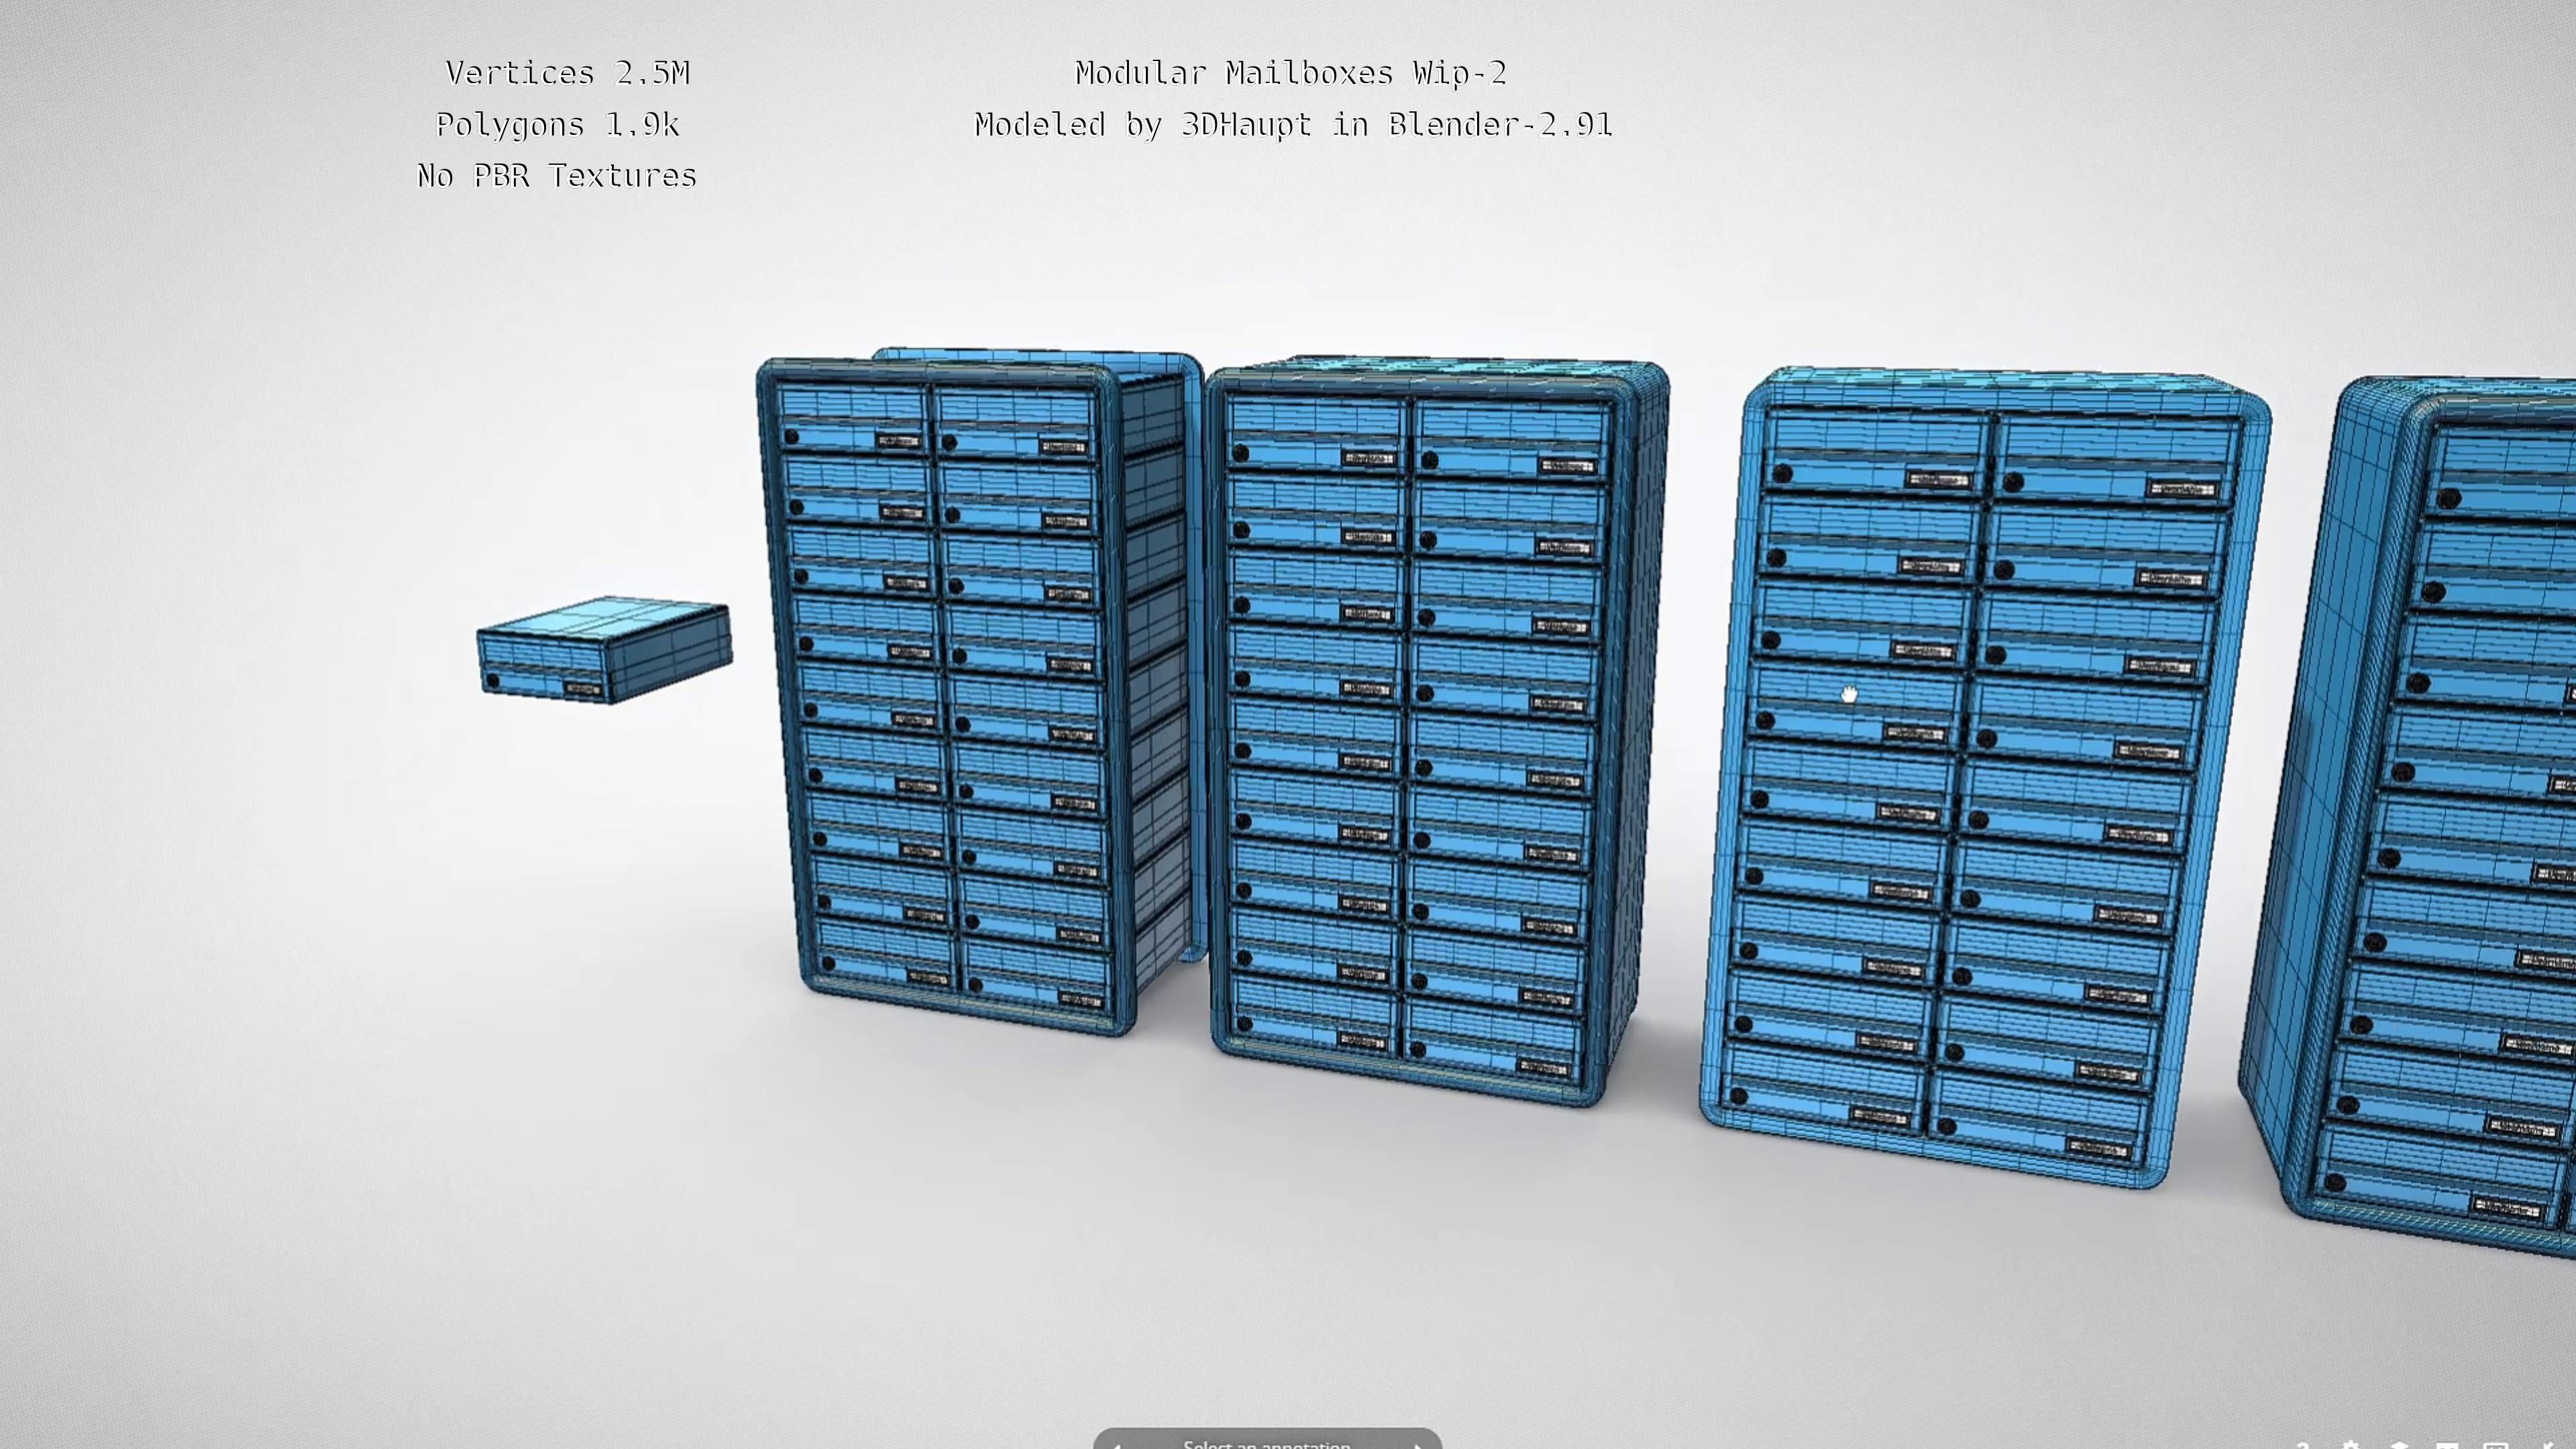Toggle Theater mode icon
Image resolution: width=2576 pixels, height=1449 pixels.
pyautogui.click(x=2496, y=1446)
